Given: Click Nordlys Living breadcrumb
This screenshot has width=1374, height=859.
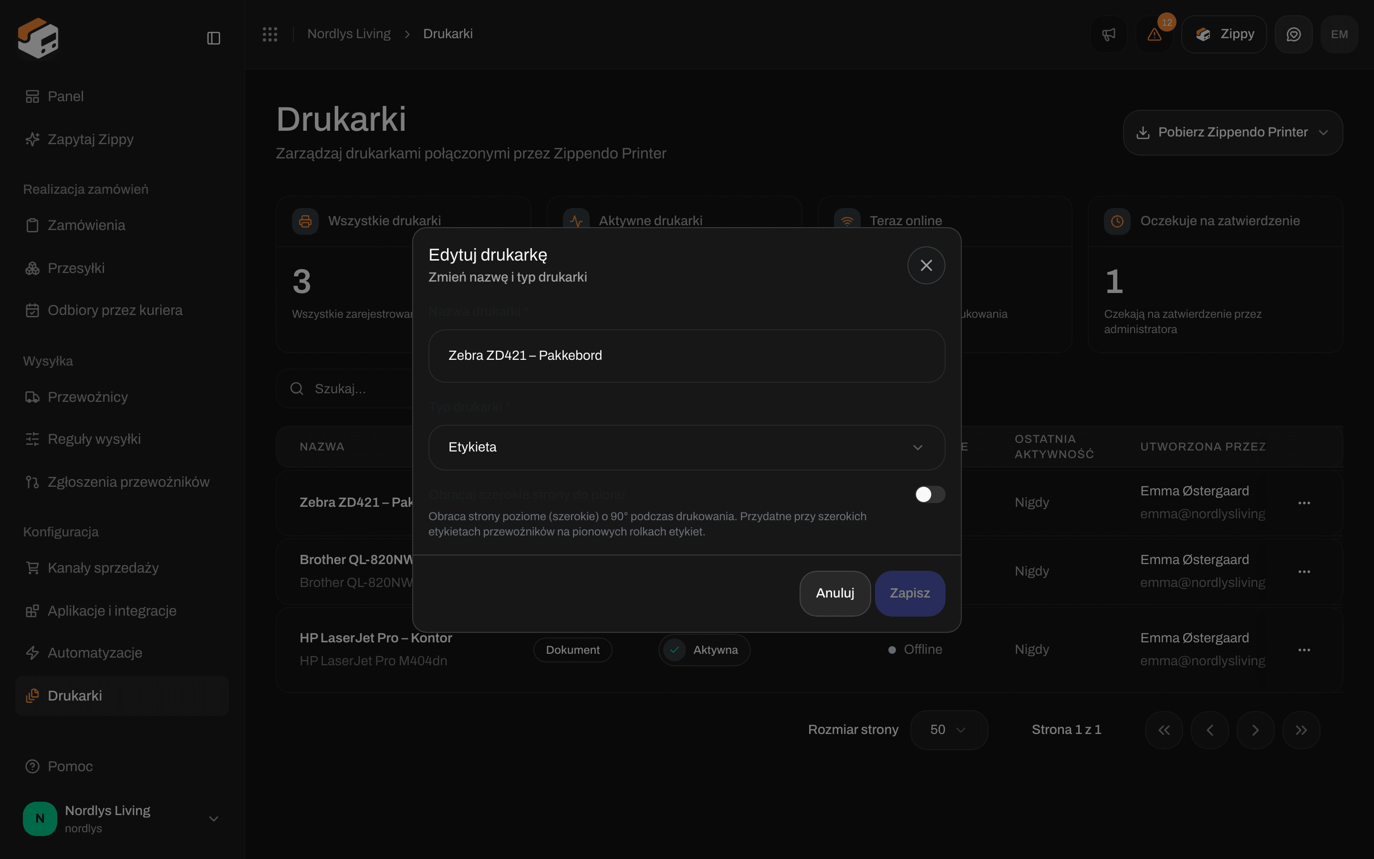Looking at the screenshot, I should (349, 34).
